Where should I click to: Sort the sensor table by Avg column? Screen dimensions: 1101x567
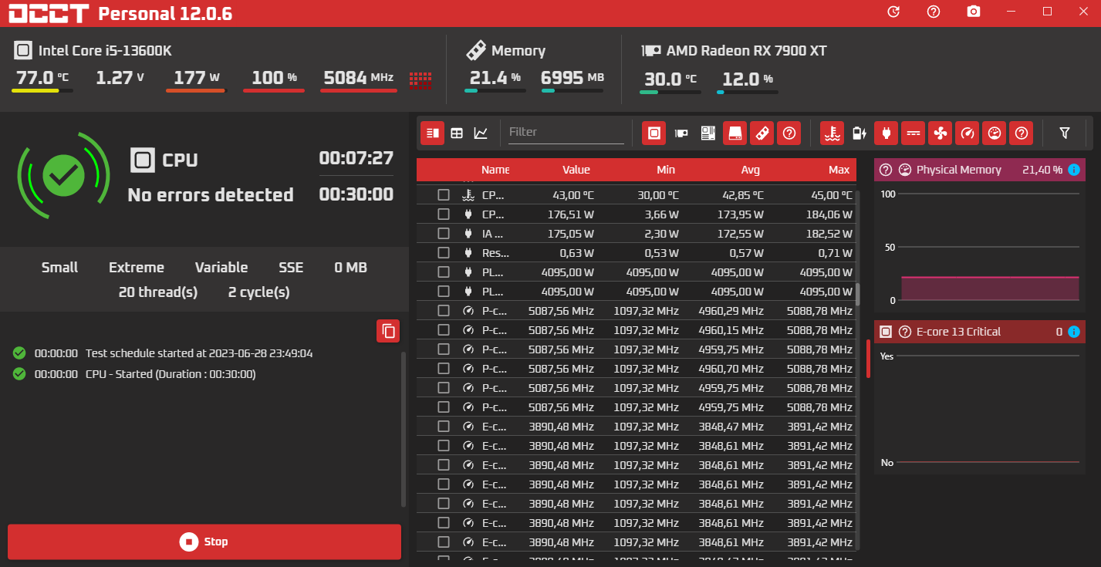tap(751, 170)
